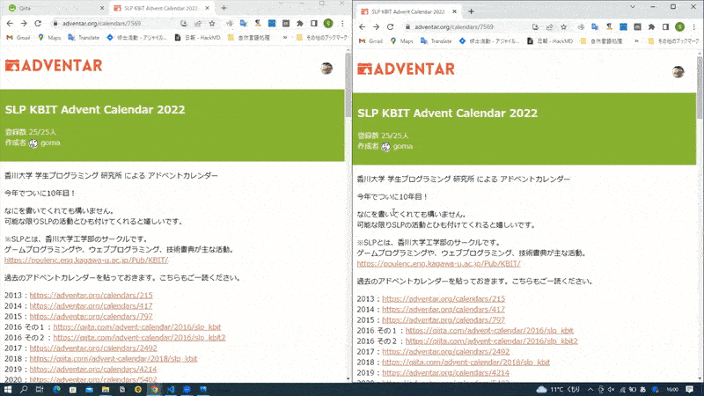Open 自然言語処理 bookmark folder in right window
The width and height of the screenshot is (704, 396).
601,41
